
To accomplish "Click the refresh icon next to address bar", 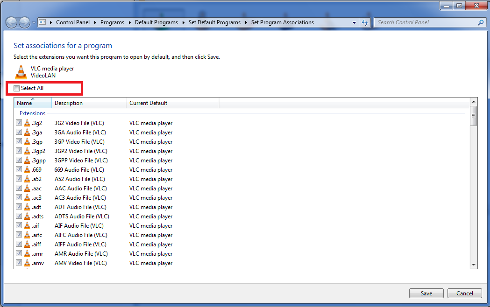I will (365, 22).
